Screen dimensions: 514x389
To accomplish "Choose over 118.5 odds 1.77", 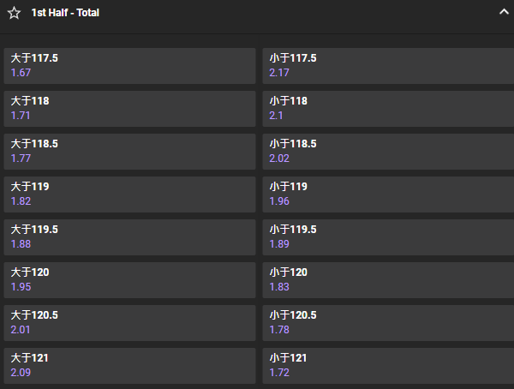I will point(129,152).
